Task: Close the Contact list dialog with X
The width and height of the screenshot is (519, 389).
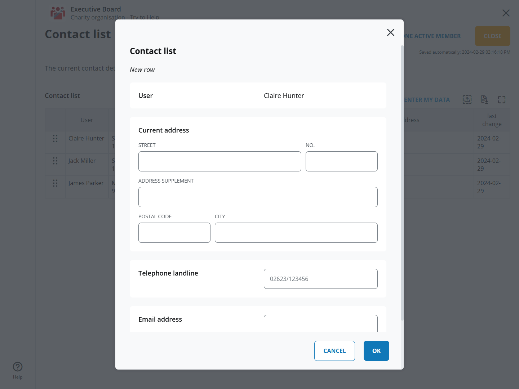Action: 390,32
